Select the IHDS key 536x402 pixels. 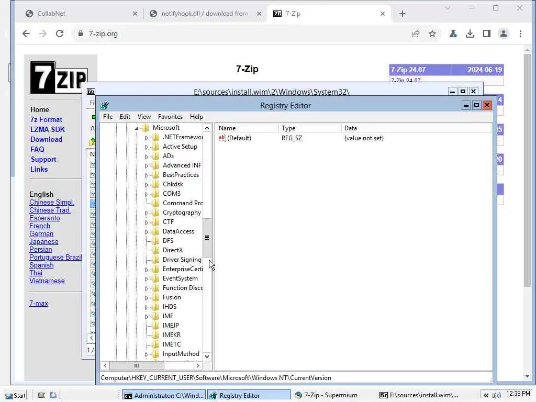click(x=169, y=307)
